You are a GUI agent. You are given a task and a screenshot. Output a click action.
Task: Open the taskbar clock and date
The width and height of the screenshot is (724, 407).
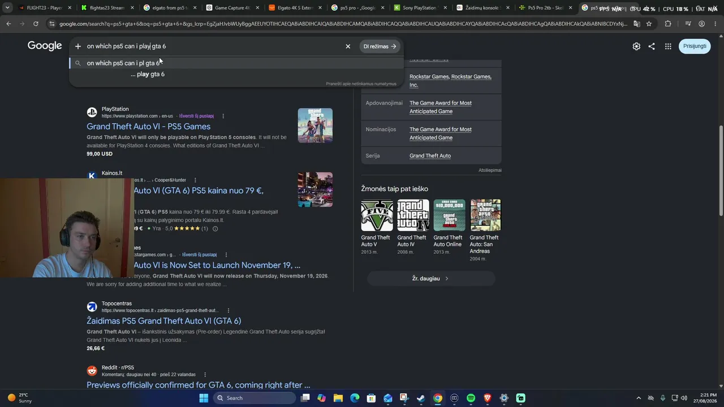coord(704,398)
